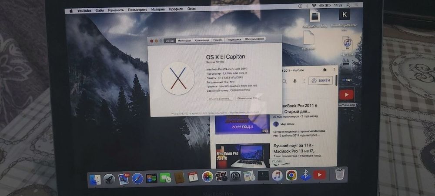Open red YouTube app icon in Dock
This screenshot has width=435, height=196.
click(x=320, y=175)
